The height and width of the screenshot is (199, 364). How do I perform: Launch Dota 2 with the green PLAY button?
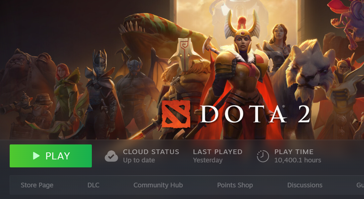click(51, 156)
